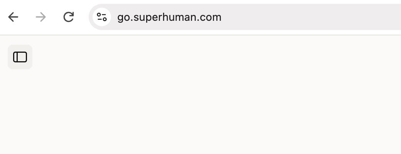Click the greyed-out forward arrow
Viewport: 401px width, 154px height.
pos(40,17)
